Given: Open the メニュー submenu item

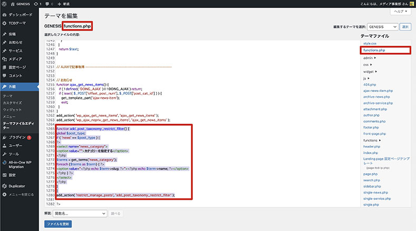Looking at the screenshot, I should 9,117.
